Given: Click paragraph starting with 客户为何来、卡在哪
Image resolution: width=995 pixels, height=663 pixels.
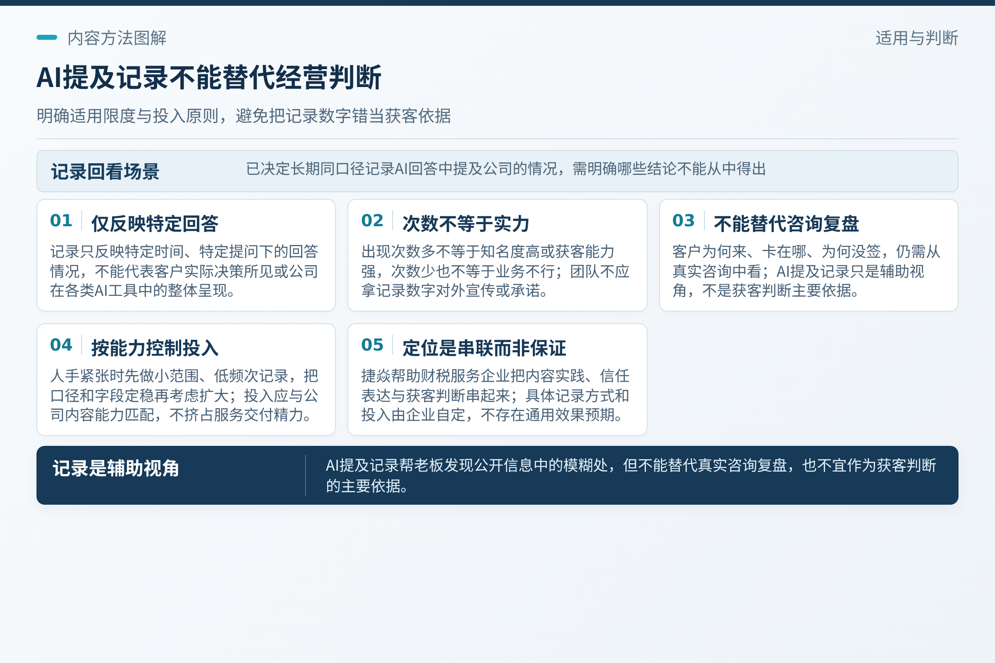Looking at the screenshot, I should pos(806,271).
